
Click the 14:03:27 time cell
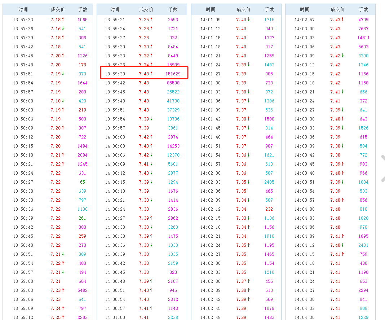click(x=305, y=110)
